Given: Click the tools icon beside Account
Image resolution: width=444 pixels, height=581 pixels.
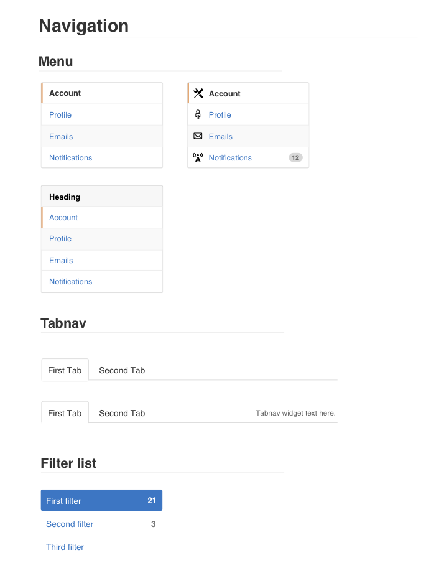Looking at the screenshot, I should 198,93.
